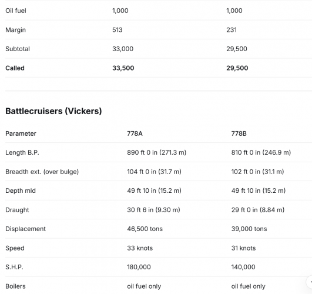Click the Subtotal value 33,000
Screen dimensions: 312x294
(x=123, y=49)
